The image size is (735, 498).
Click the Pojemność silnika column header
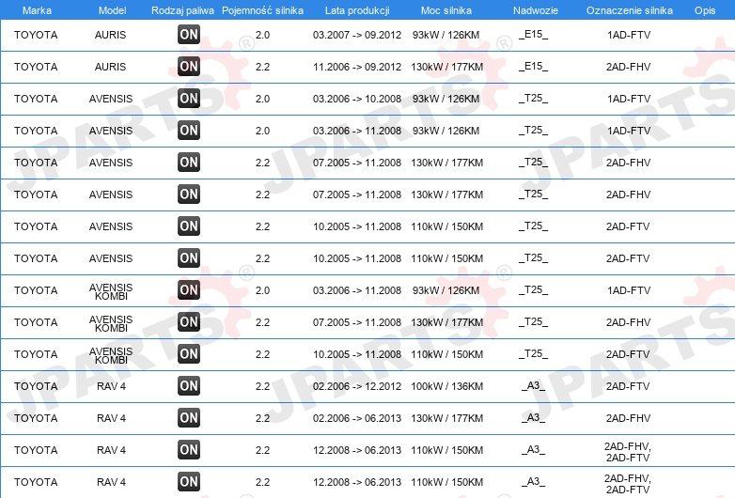point(262,10)
